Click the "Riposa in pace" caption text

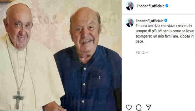pos(164,39)
